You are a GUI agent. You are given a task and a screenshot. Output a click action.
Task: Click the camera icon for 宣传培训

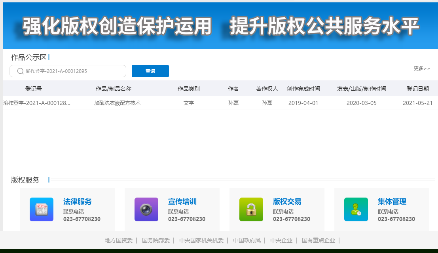click(146, 209)
